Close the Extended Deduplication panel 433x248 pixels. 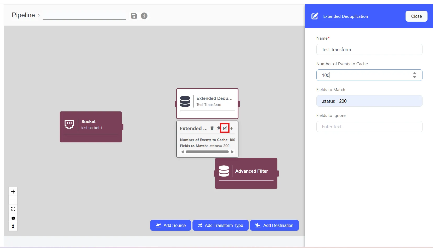point(416,16)
